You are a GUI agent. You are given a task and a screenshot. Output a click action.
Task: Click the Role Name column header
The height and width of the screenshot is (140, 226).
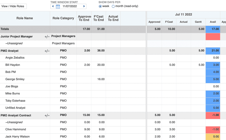click(x=25, y=18)
